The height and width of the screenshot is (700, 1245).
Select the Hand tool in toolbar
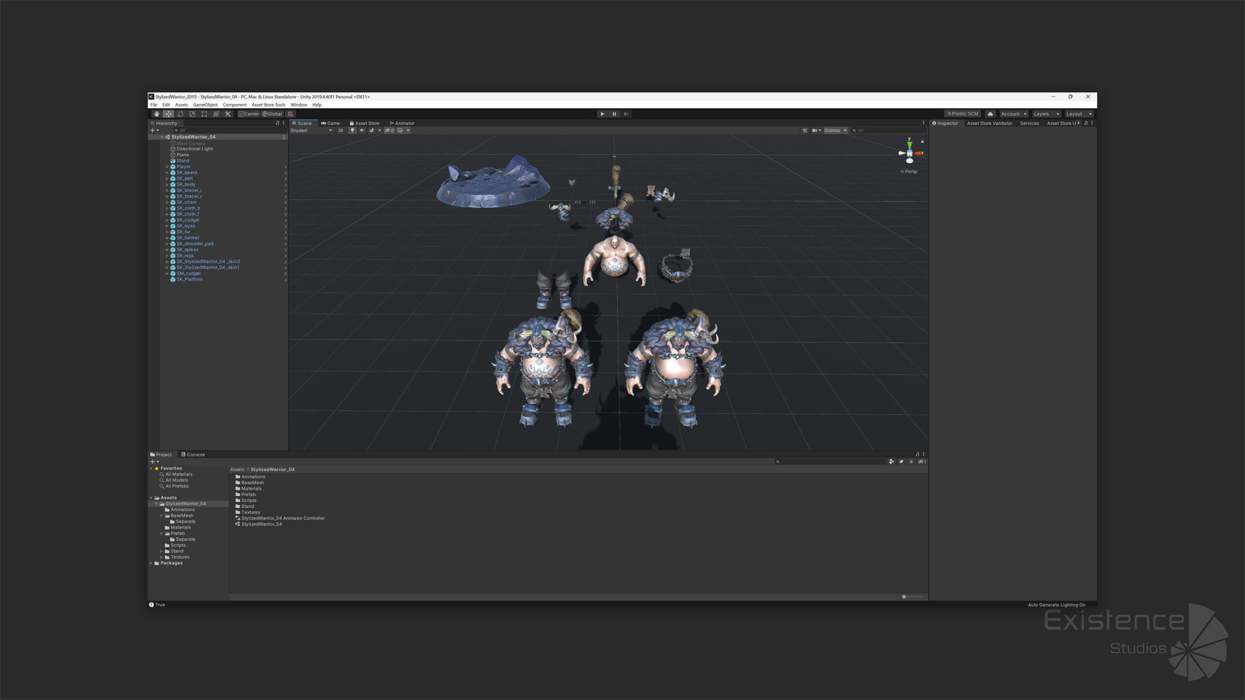pyautogui.click(x=156, y=114)
